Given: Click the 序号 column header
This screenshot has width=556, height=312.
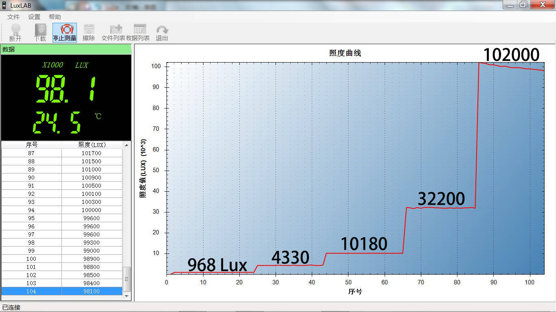Looking at the screenshot, I should point(32,145).
